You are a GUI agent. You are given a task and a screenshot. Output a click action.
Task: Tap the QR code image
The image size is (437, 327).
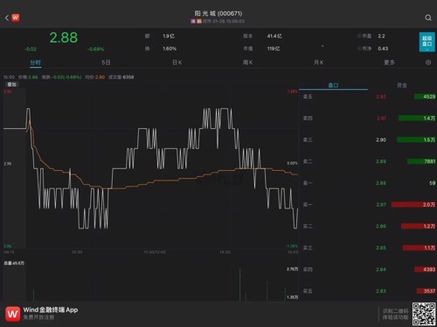424,314
